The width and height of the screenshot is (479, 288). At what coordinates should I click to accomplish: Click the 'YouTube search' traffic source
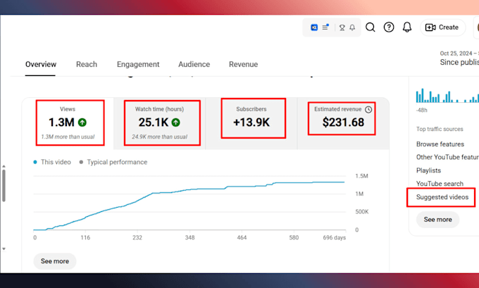click(440, 184)
